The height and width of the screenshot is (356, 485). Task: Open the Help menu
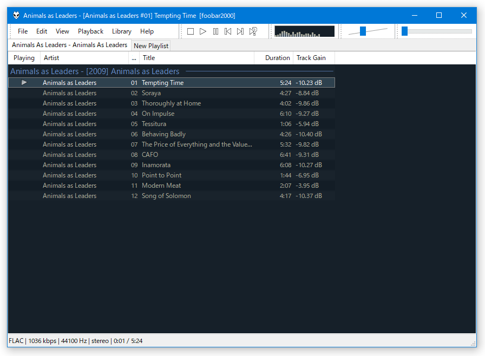coord(147,31)
